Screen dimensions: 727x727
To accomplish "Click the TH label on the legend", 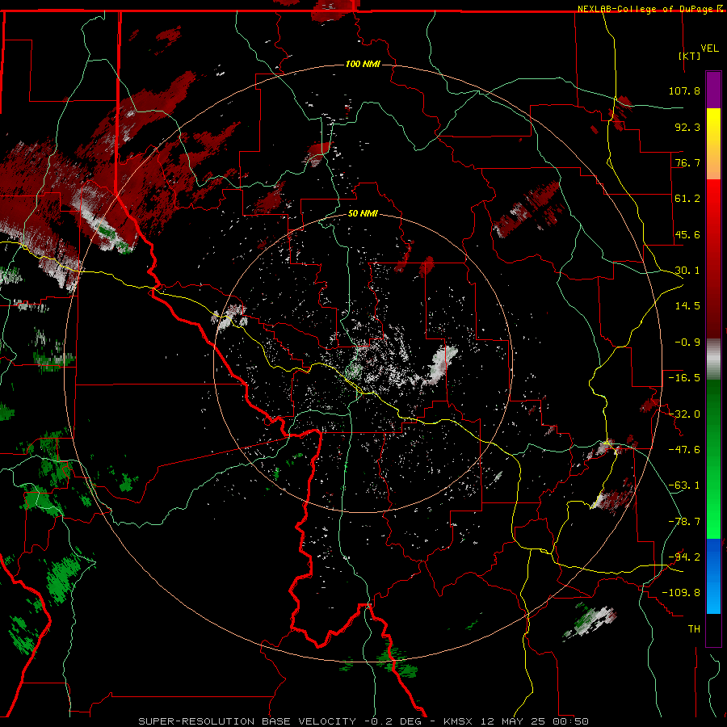I will [694, 629].
